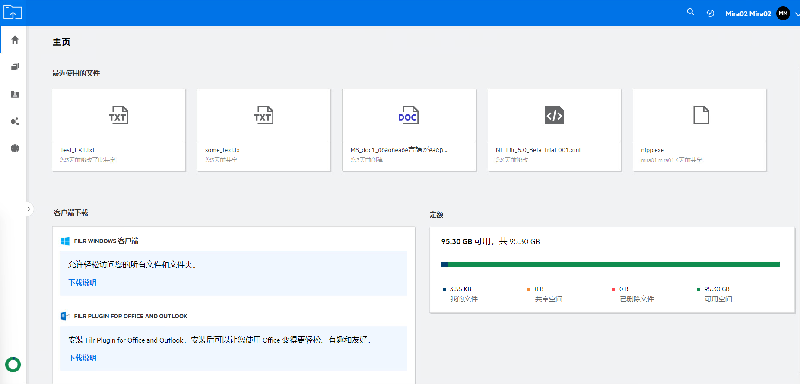Open the what's new clock icon in header
The width and height of the screenshot is (800, 384).
pyautogui.click(x=710, y=13)
